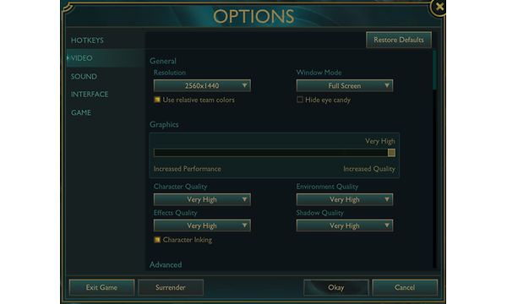This screenshot has height=304, width=507.
Task: Confirm settings with the Okay button
Action: pyautogui.click(x=336, y=287)
